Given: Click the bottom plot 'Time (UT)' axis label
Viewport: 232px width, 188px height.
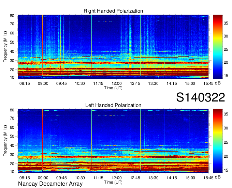Looking at the screenshot, I should point(113,182).
